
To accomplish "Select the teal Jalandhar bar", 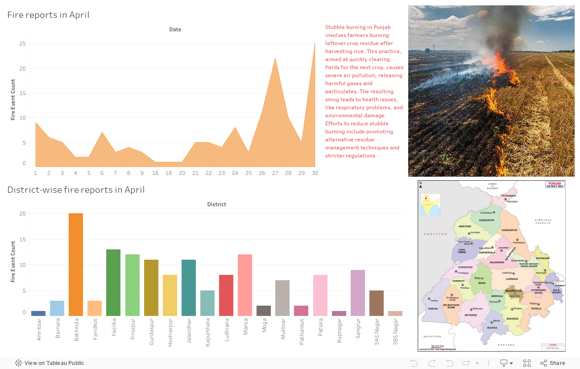I will coord(189,288).
